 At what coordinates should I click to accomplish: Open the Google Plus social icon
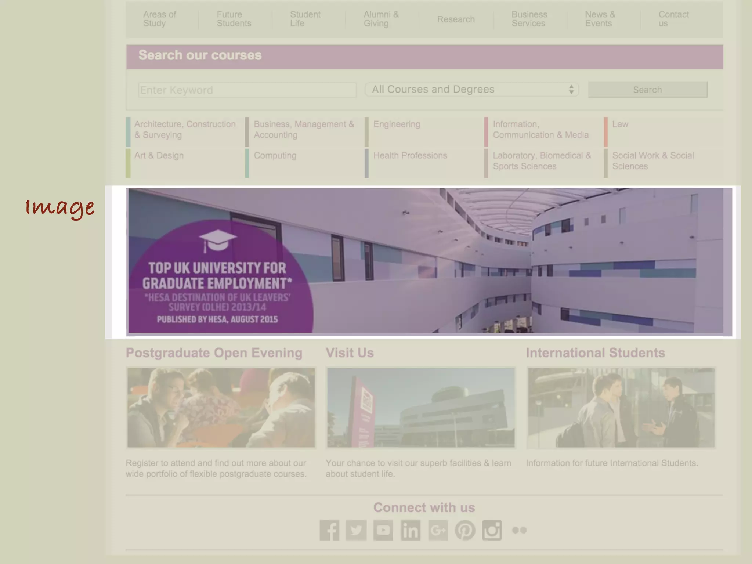pos(438,530)
